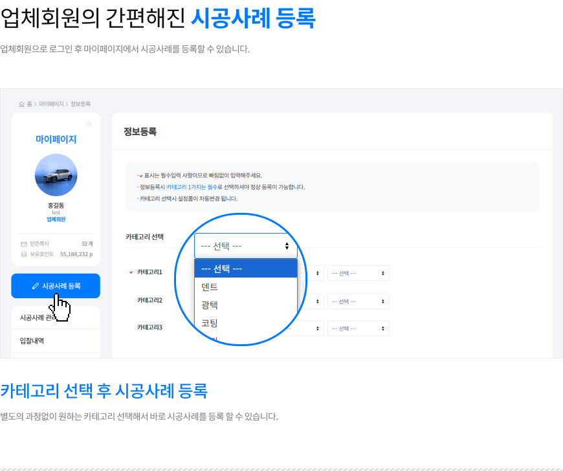Open 입찰내역 in the sidebar menu
The height and width of the screenshot is (471, 563).
click(x=56, y=341)
